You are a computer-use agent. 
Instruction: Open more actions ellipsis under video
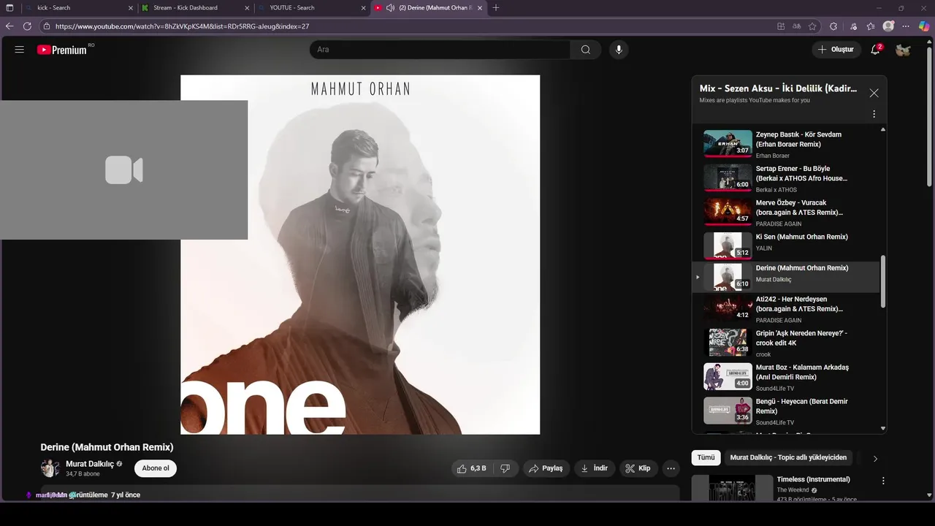(671, 468)
